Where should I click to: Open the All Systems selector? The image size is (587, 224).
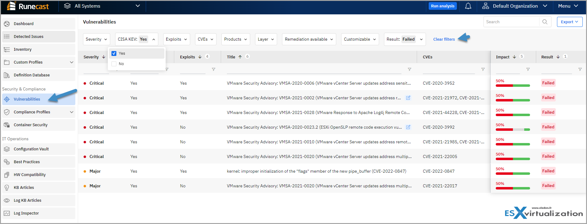(102, 6)
